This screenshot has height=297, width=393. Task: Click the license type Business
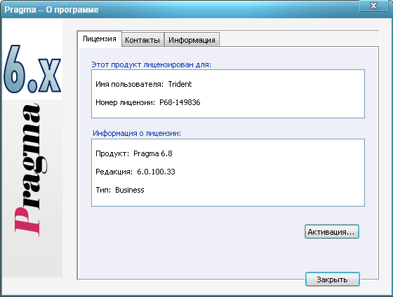(130, 190)
